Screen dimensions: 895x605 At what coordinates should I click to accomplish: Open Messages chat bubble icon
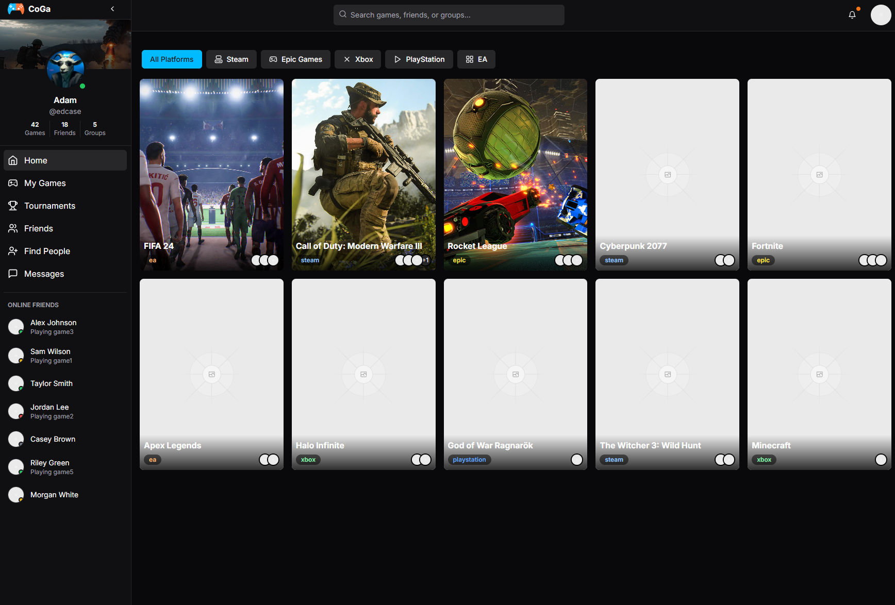point(13,274)
